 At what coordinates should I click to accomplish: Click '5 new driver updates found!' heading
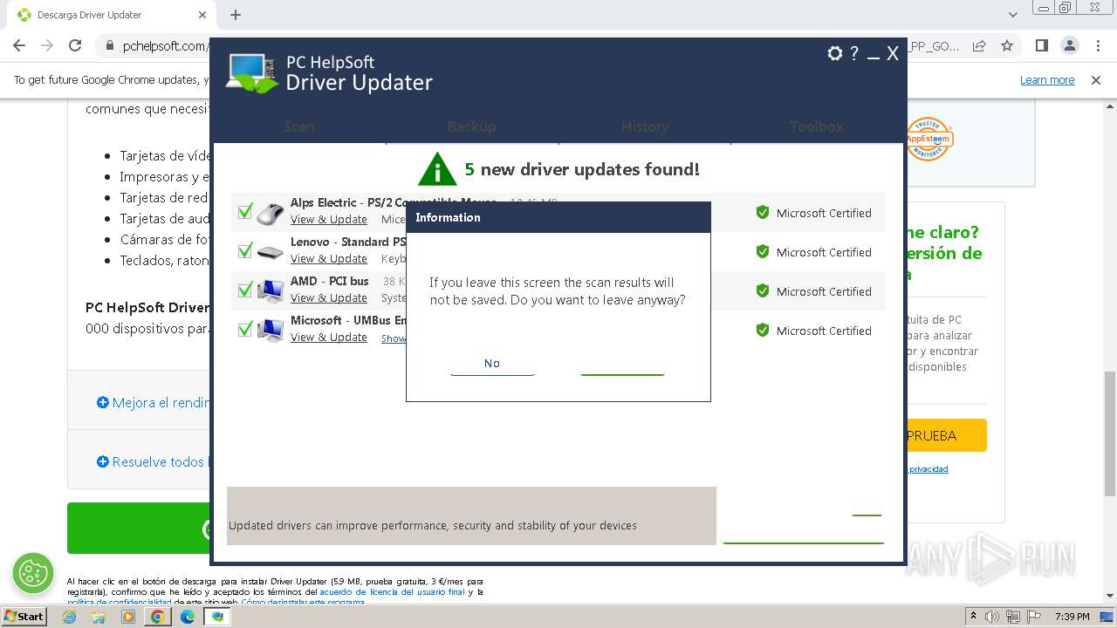(582, 169)
